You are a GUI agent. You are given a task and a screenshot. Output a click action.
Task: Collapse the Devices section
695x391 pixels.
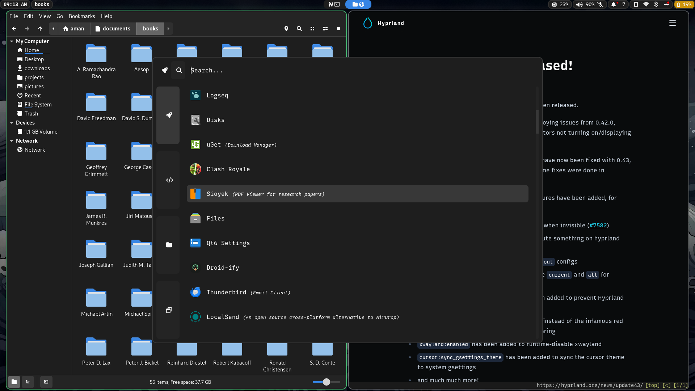tap(12, 123)
